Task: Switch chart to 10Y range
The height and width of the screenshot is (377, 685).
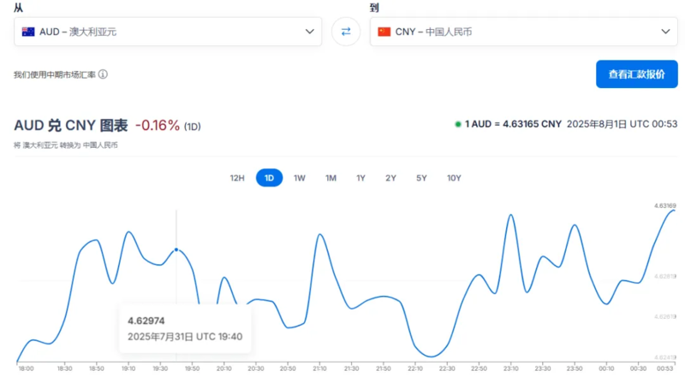Action: 454,178
